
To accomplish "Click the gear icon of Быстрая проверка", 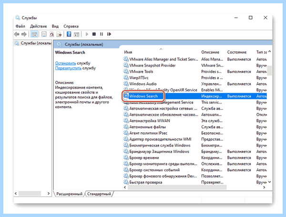I will 126,182.
